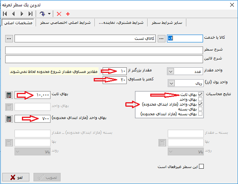Open the ساير شرايط سطر tab
Image resolution: width=238 pixels, height=184 pixels.
(167, 23)
